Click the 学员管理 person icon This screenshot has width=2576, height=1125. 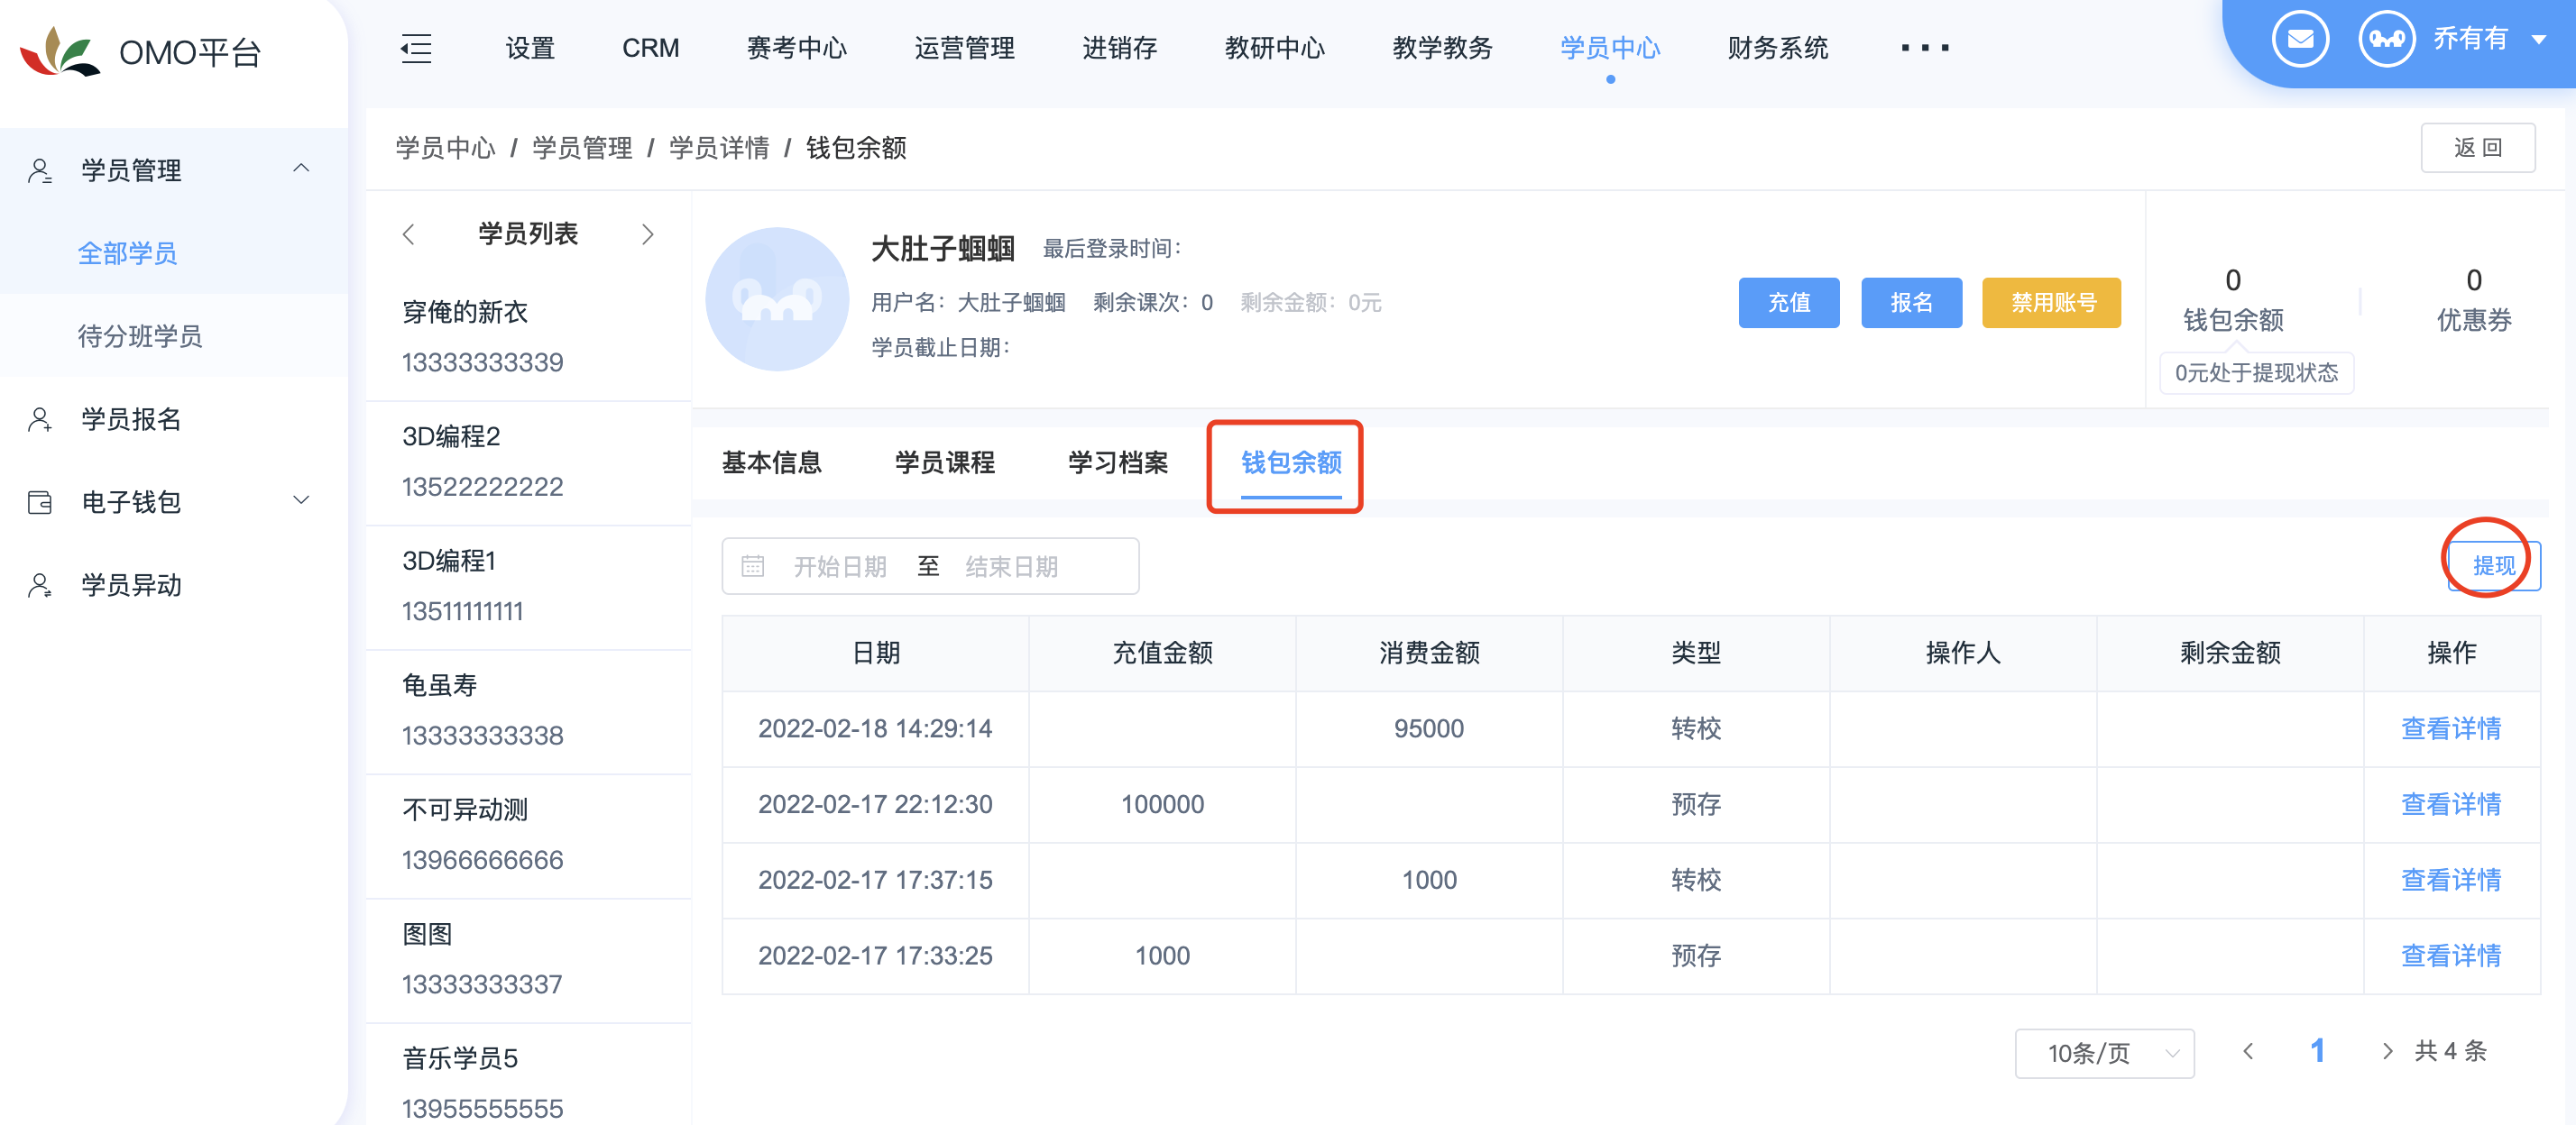pos(40,171)
